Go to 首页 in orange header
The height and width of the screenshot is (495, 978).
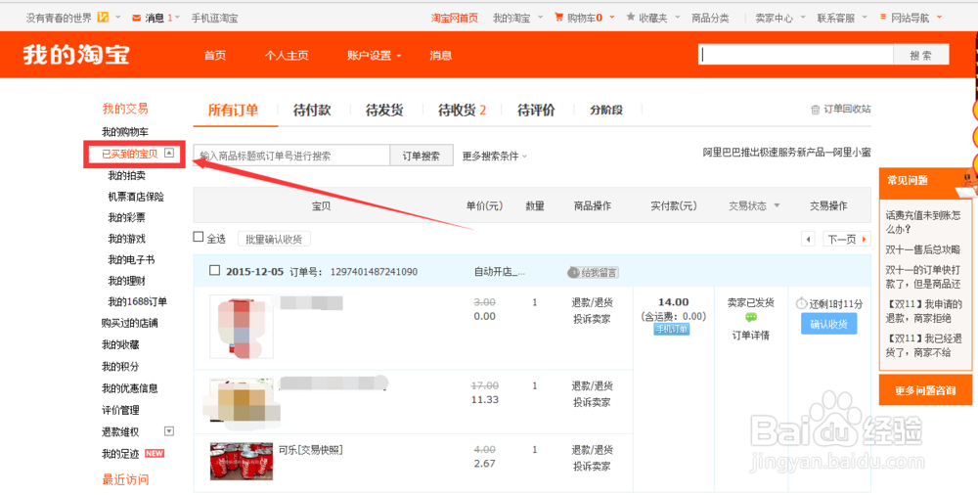tap(215, 56)
